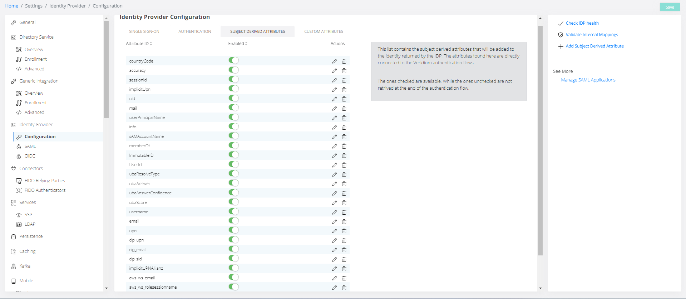
Task: Disable the accuracy attribute toggle
Action: 233,70
